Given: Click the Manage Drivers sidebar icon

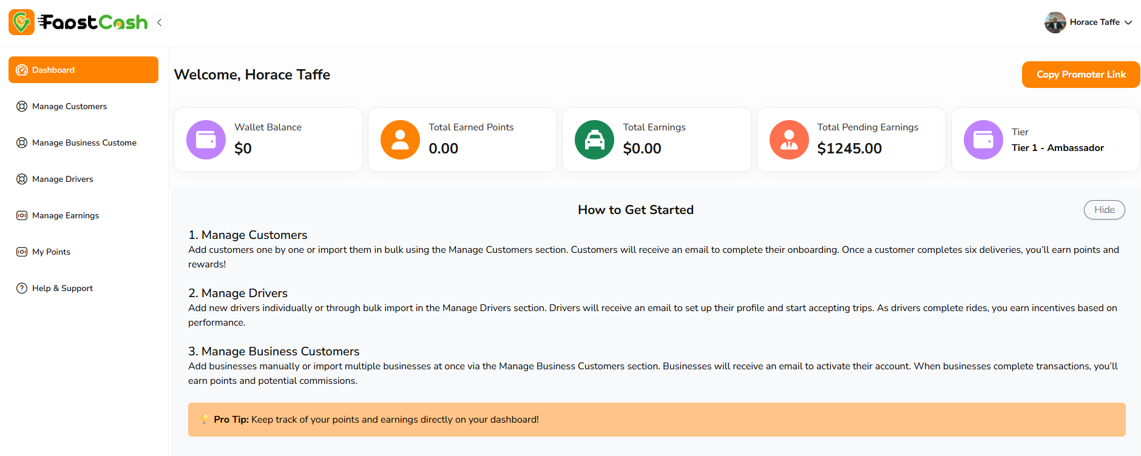Looking at the screenshot, I should (x=22, y=179).
